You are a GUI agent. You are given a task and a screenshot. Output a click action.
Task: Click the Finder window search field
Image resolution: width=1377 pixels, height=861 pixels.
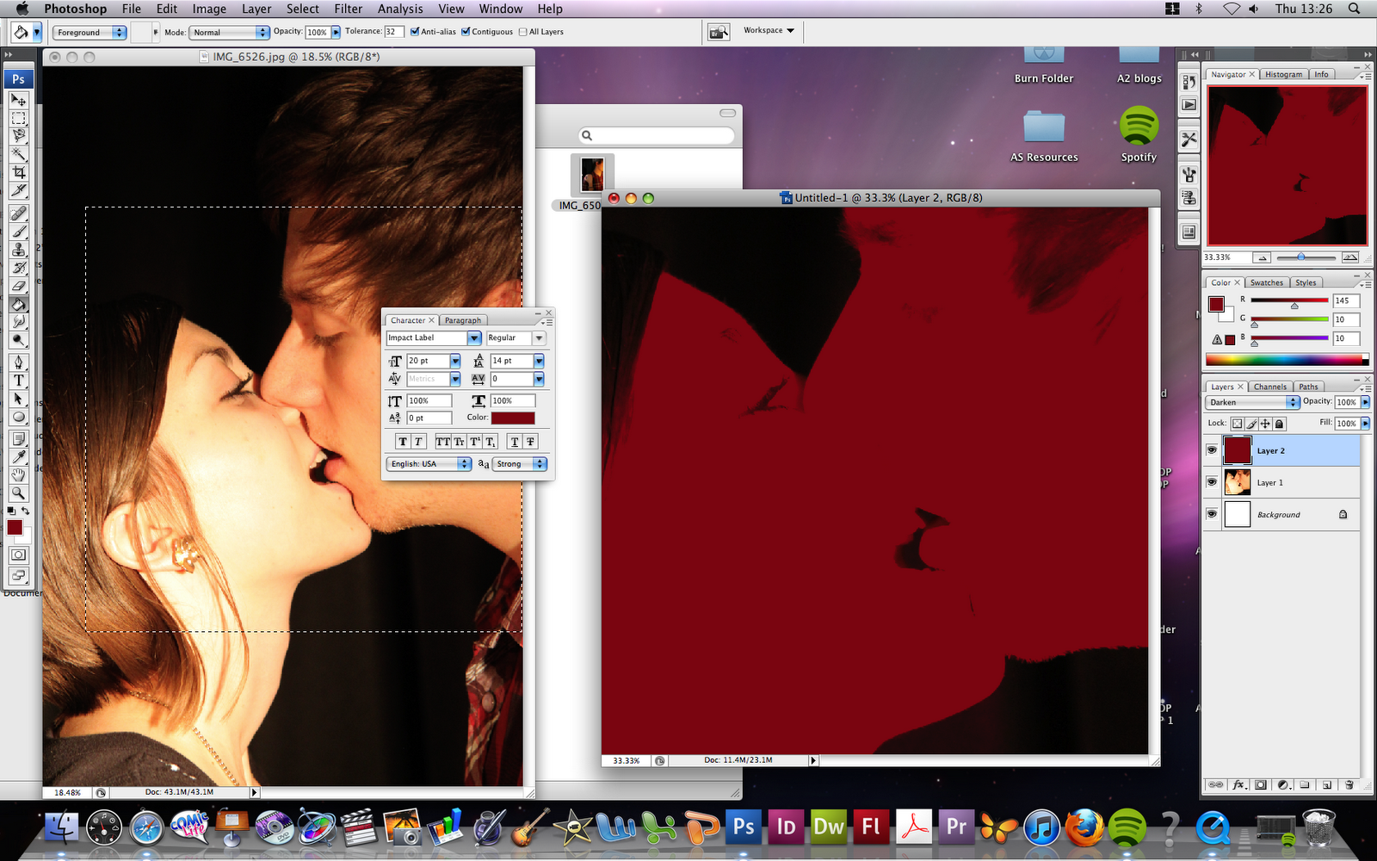coord(657,135)
